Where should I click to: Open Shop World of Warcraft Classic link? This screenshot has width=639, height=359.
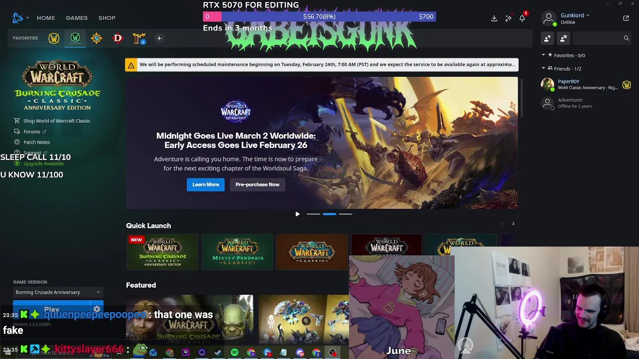point(57,121)
